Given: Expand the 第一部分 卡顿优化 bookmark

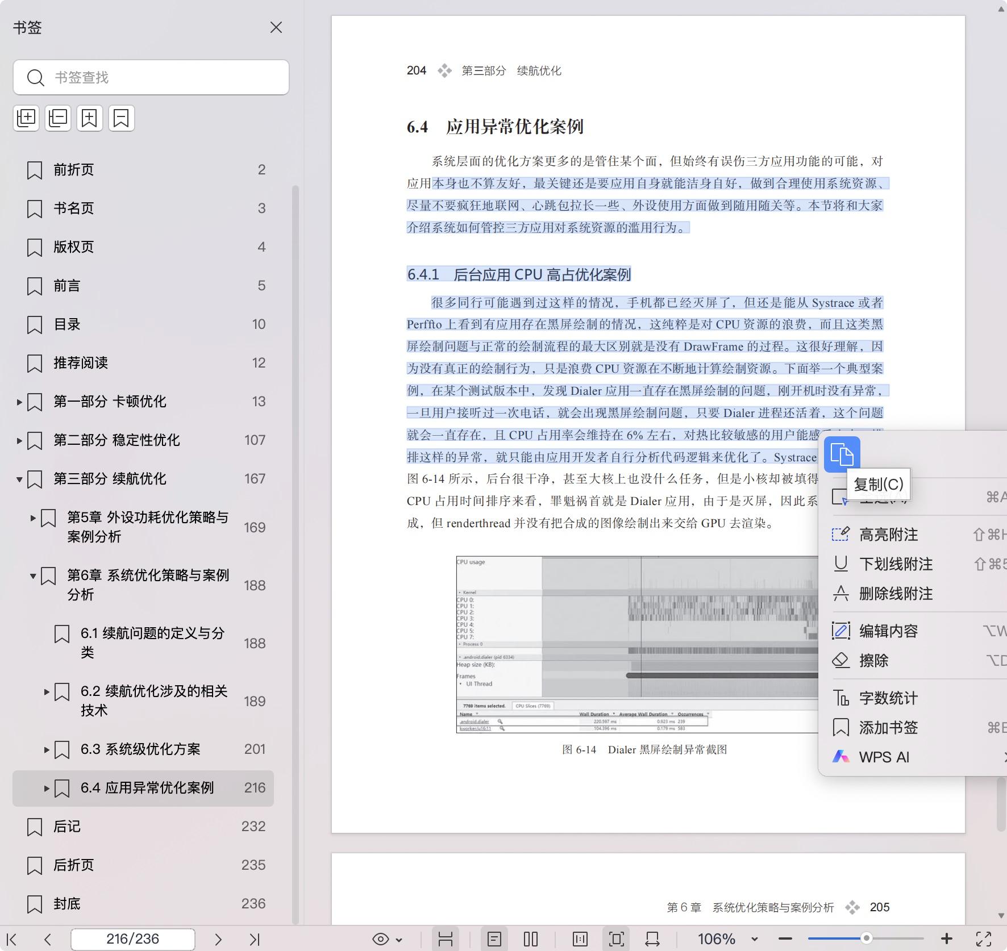Looking at the screenshot, I should click(x=19, y=402).
